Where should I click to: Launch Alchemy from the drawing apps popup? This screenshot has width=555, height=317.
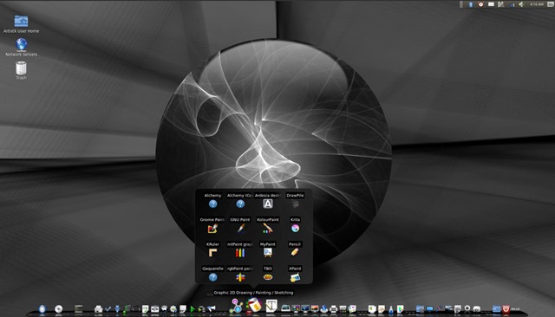pos(212,204)
